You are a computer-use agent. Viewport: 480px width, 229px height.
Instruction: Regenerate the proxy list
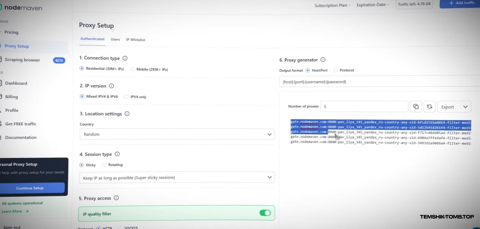(x=430, y=107)
